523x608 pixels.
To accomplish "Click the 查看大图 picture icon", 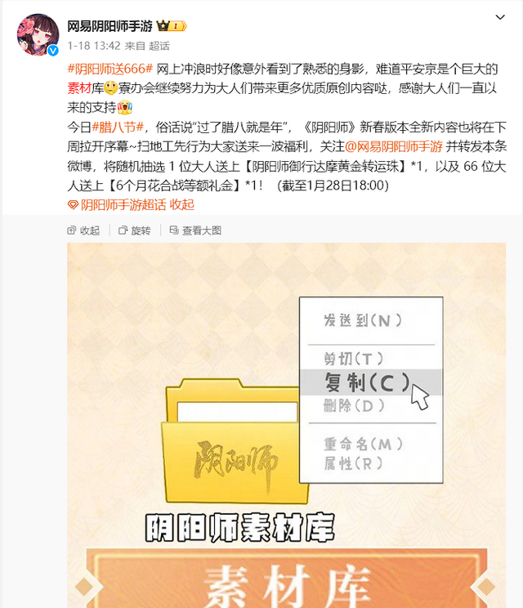I will pos(174,230).
